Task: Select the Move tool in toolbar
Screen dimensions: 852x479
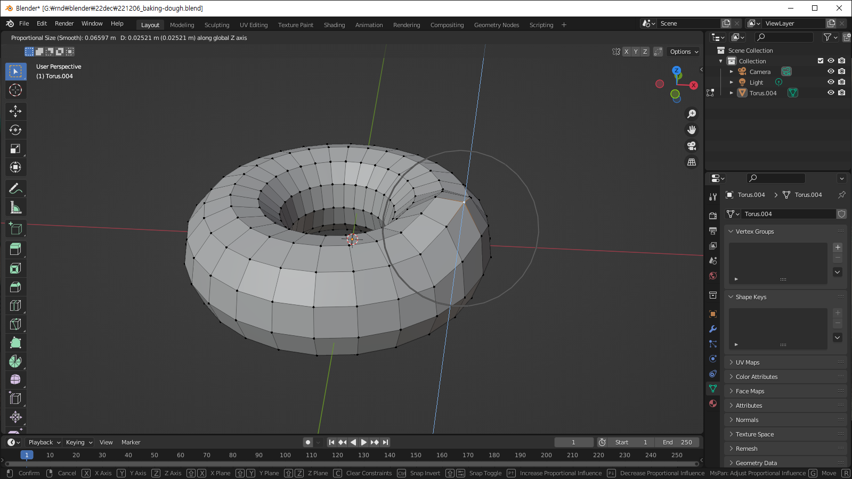Action: (15, 111)
